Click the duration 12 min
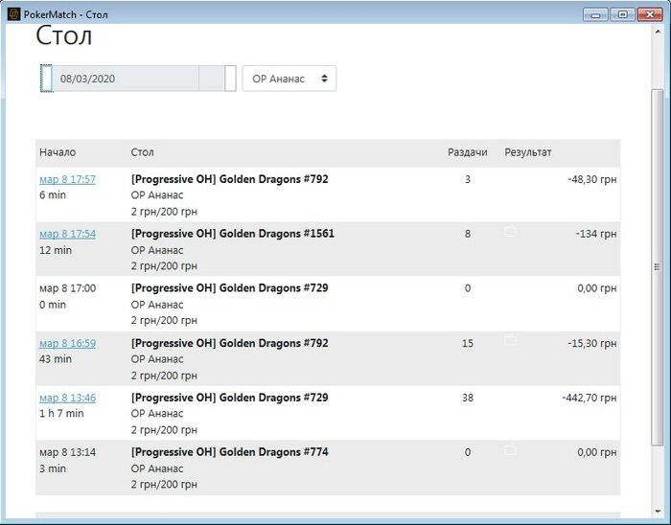671x525 pixels. coord(56,250)
